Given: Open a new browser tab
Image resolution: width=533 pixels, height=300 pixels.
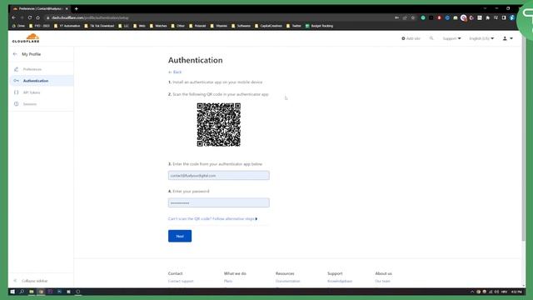Looking at the screenshot, I should pyautogui.click(x=76, y=9).
